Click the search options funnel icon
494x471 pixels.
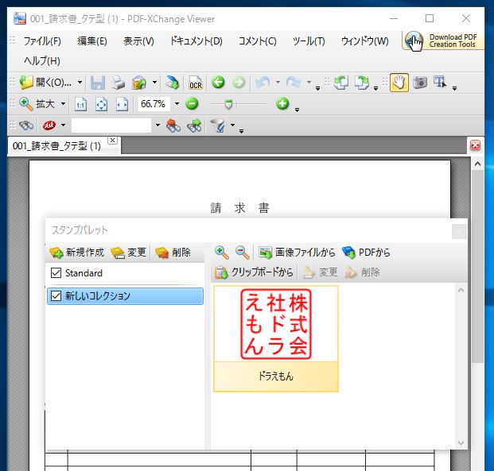218,125
